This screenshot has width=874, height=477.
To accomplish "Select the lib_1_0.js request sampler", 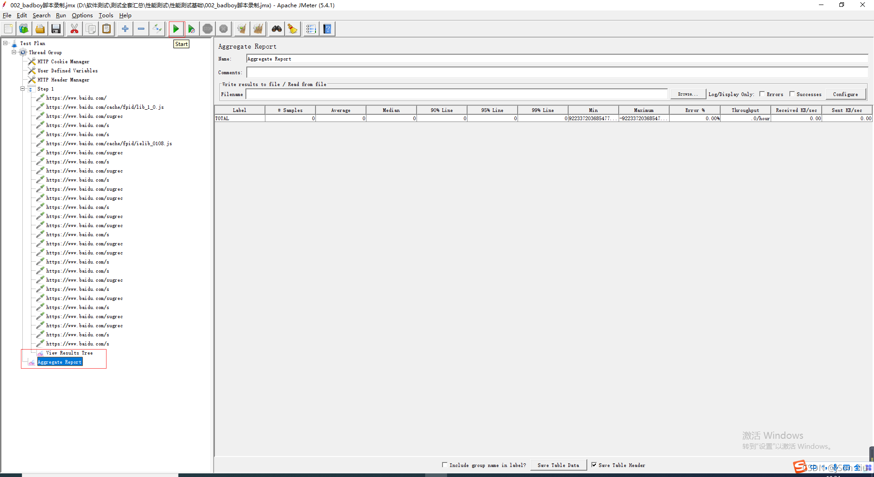I will click(x=105, y=107).
